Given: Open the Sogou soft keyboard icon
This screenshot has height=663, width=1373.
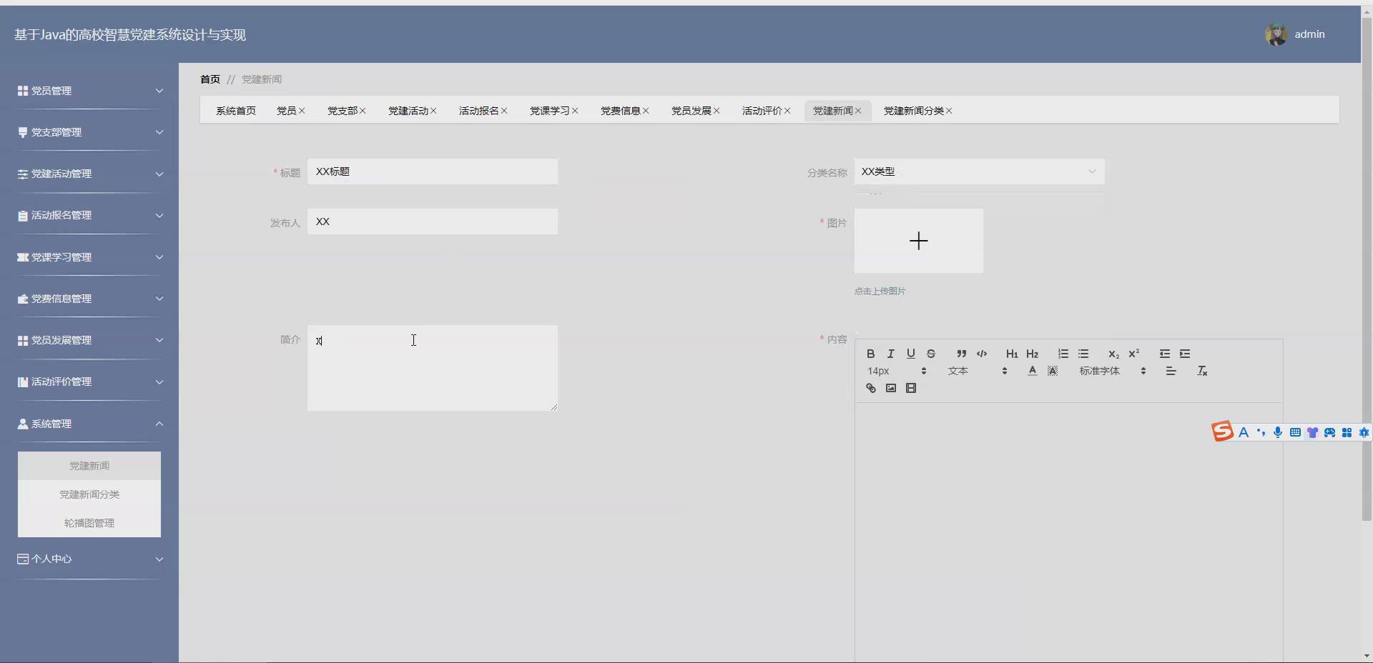Looking at the screenshot, I should (x=1295, y=432).
